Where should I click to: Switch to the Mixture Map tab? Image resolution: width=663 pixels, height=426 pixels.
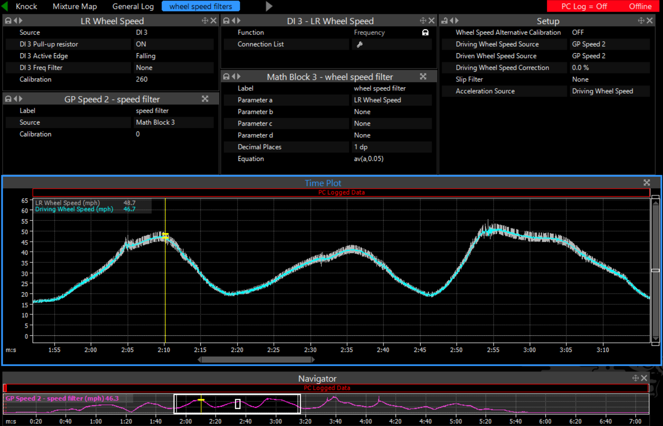(x=75, y=6)
